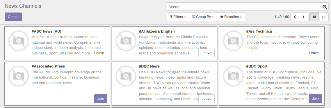The height and width of the screenshot is (108, 331).
Task: Switch to kanban grid view
Action: click(314, 17)
